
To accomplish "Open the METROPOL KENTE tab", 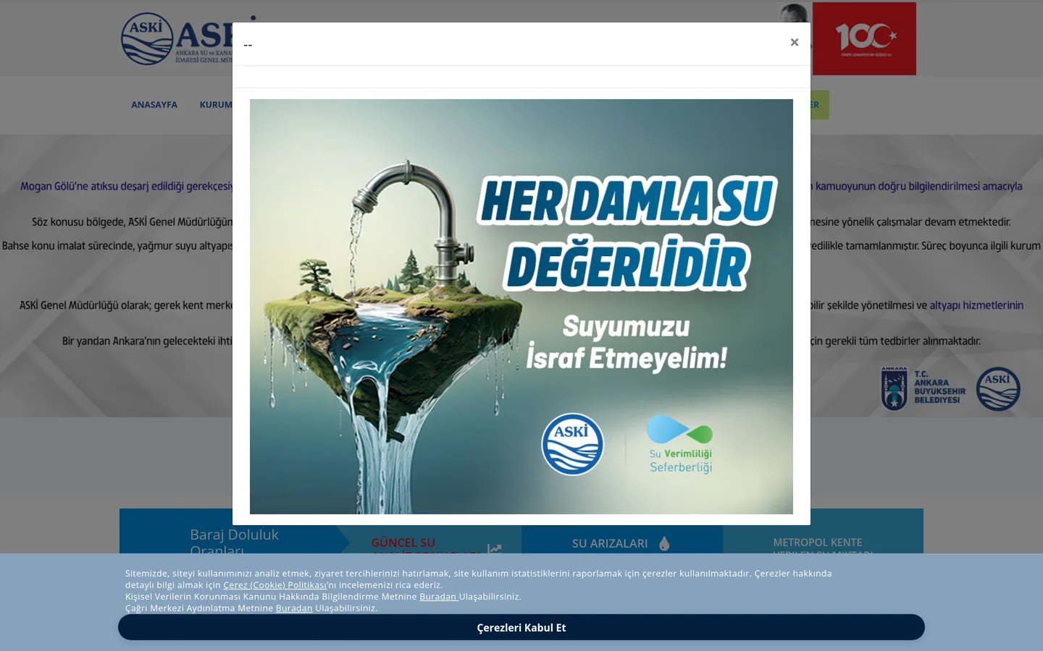I will [x=818, y=543].
